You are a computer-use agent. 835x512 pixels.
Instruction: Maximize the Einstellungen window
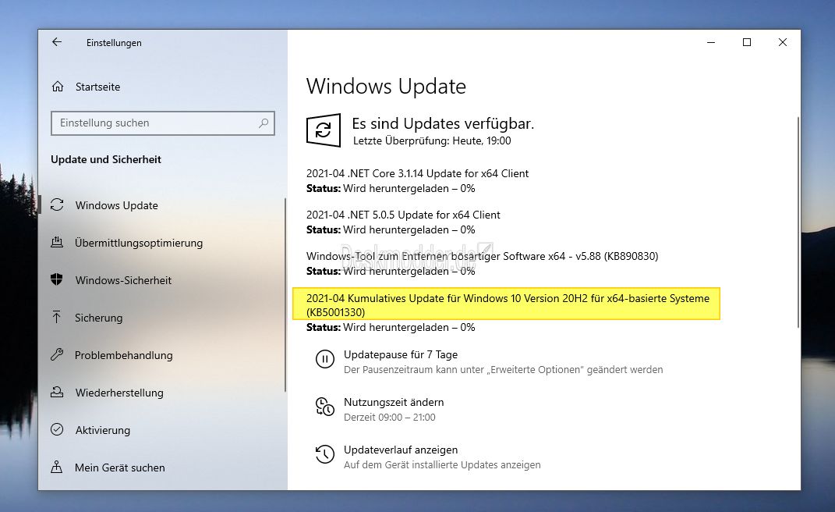coord(747,42)
